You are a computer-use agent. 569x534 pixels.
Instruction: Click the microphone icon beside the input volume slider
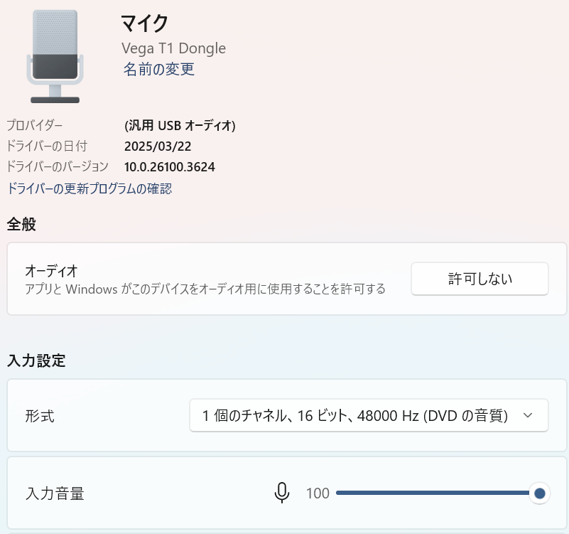282,493
